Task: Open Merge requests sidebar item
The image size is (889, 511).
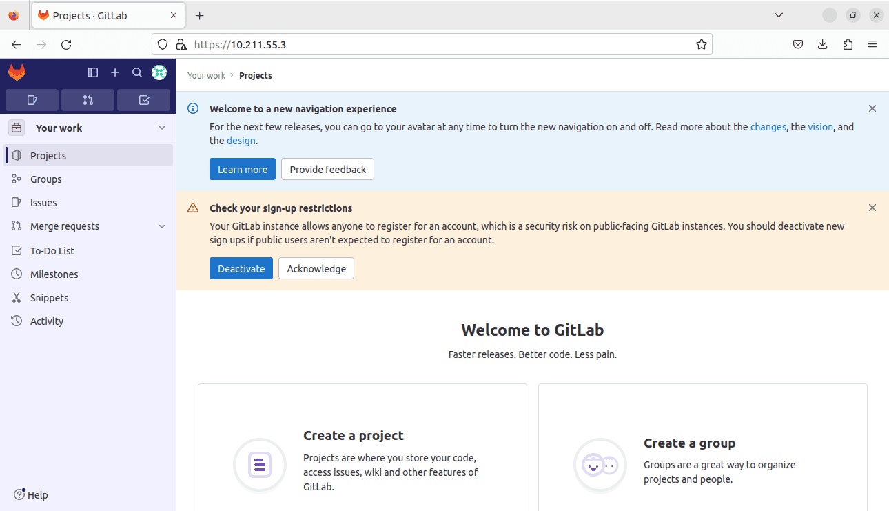Action: pos(88,226)
